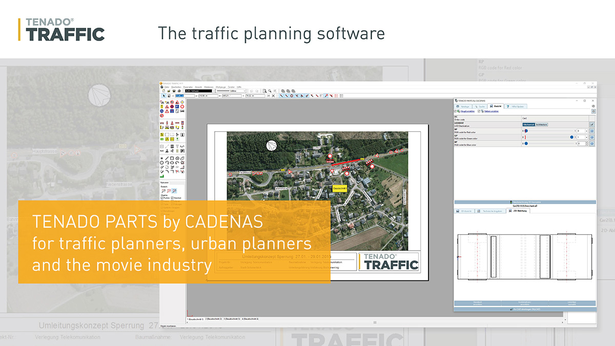Pick the empty red circle prohibition sign
The width and height of the screenshot is (615, 346).
tap(182, 107)
